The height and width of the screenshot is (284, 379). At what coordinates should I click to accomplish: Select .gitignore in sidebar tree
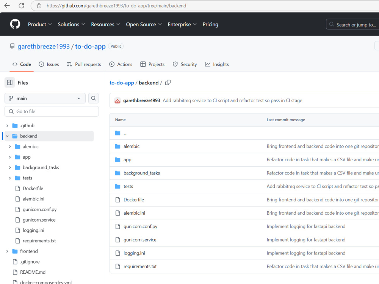pos(30,262)
